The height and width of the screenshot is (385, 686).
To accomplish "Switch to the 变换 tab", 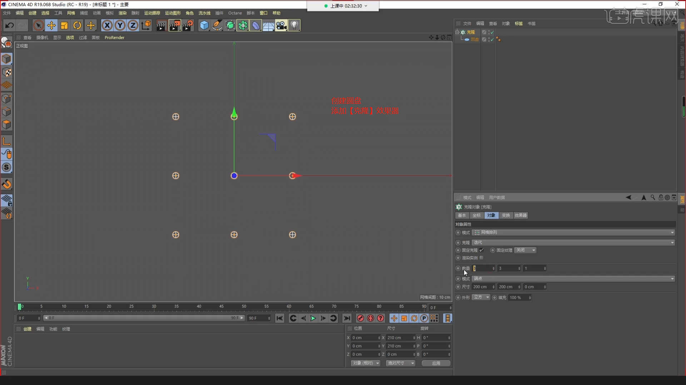I will click(x=506, y=215).
